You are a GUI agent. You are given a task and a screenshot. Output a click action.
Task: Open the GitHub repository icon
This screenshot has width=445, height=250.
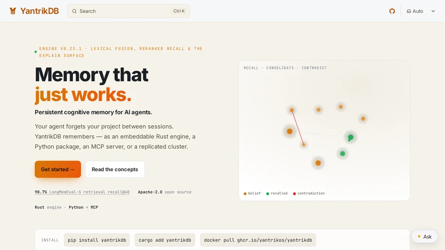392,11
